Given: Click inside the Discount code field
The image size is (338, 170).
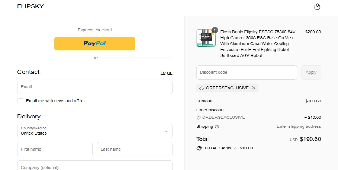Looking at the screenshot, I should tap(246, 72).
